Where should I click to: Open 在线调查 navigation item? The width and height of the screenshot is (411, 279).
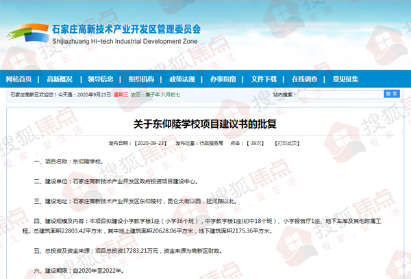click(x=305, y=79)
